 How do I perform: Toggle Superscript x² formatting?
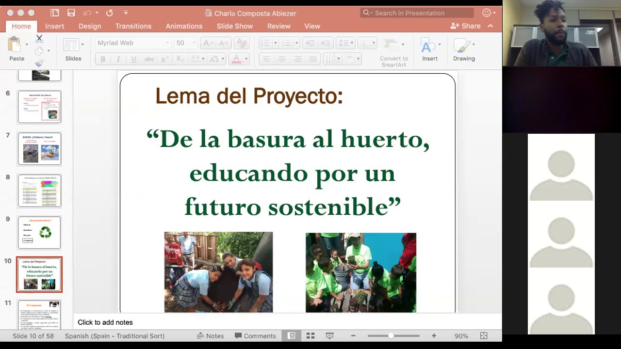165,59
